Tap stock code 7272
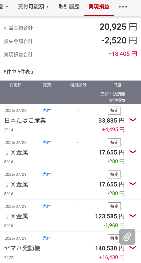Image resolution: width=141 pixels, height=263 pixels. (x=9, y=258)
